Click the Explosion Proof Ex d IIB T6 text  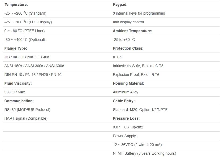click(136, 75)
